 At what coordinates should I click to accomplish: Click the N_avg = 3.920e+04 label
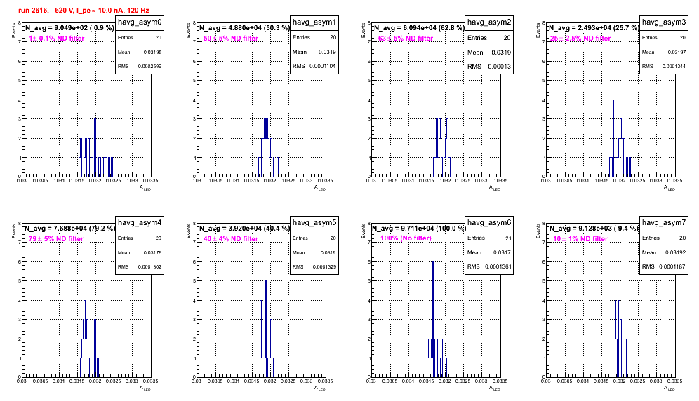(x=244, y=229)
